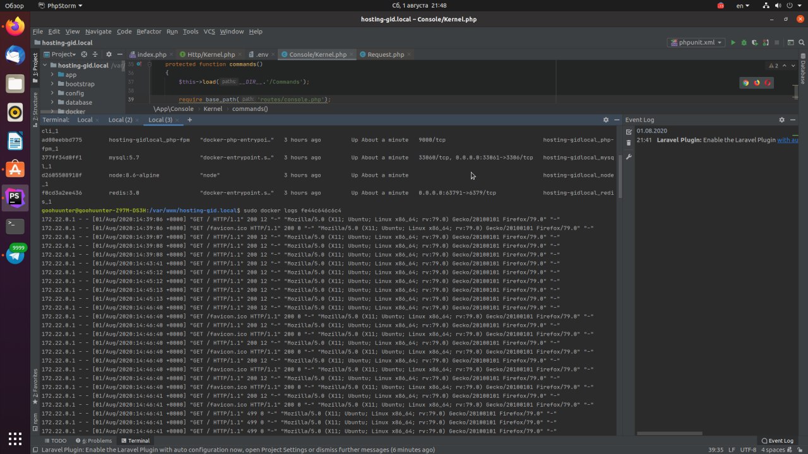Add a new terminal session tab
This screenshot has height=454, width=808.
189,120
